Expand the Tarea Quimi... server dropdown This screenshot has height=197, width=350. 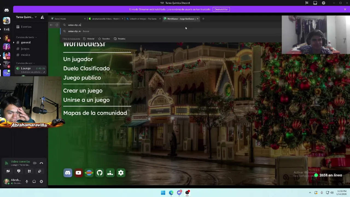pos(26,17)
